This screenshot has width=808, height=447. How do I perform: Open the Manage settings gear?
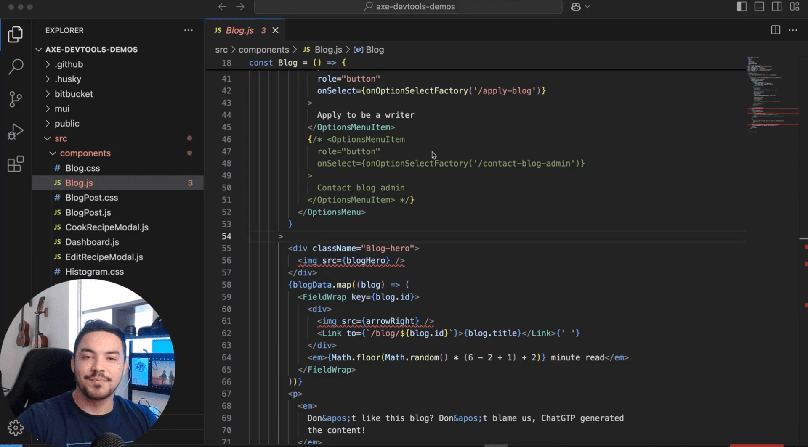[x=16, y=428]
